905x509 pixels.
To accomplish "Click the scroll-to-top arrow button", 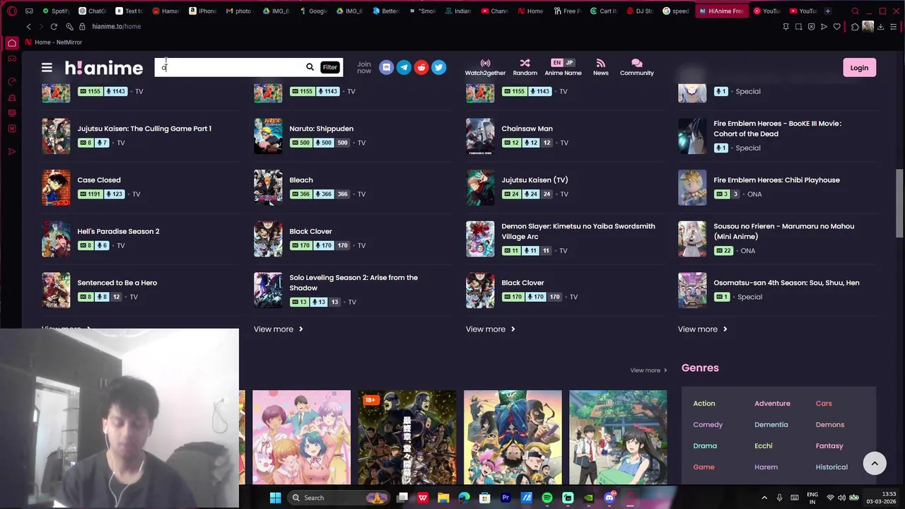I will click(x=874, y=464).
